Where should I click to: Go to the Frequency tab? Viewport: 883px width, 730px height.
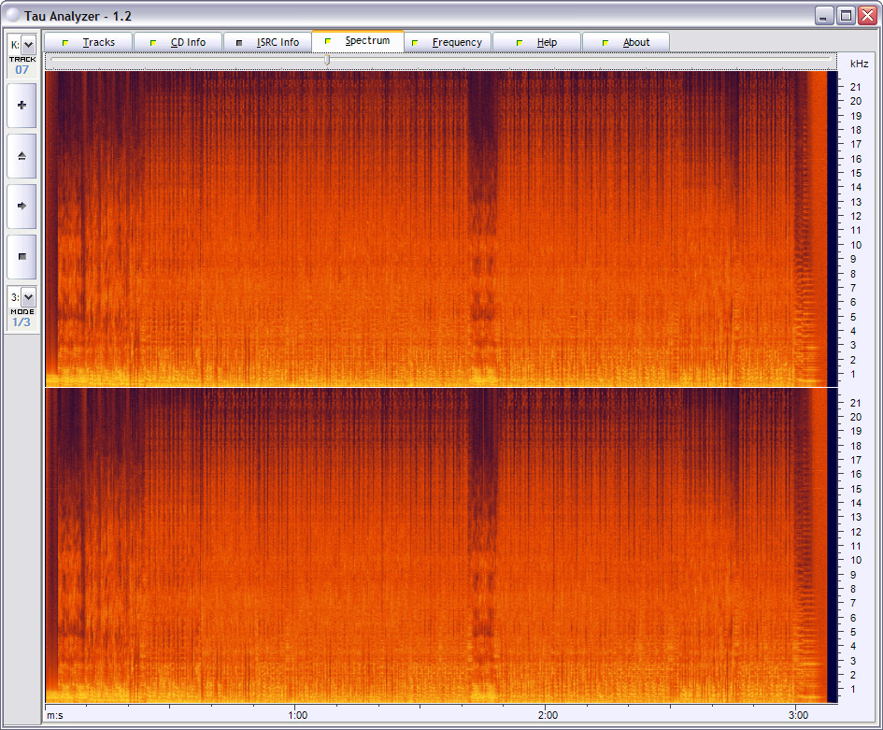click(448, 42)
